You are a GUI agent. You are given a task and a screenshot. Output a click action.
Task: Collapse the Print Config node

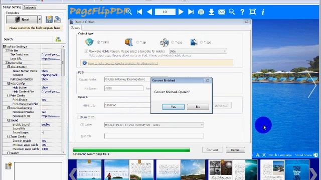pyautogui.click(x=9, y=95)
